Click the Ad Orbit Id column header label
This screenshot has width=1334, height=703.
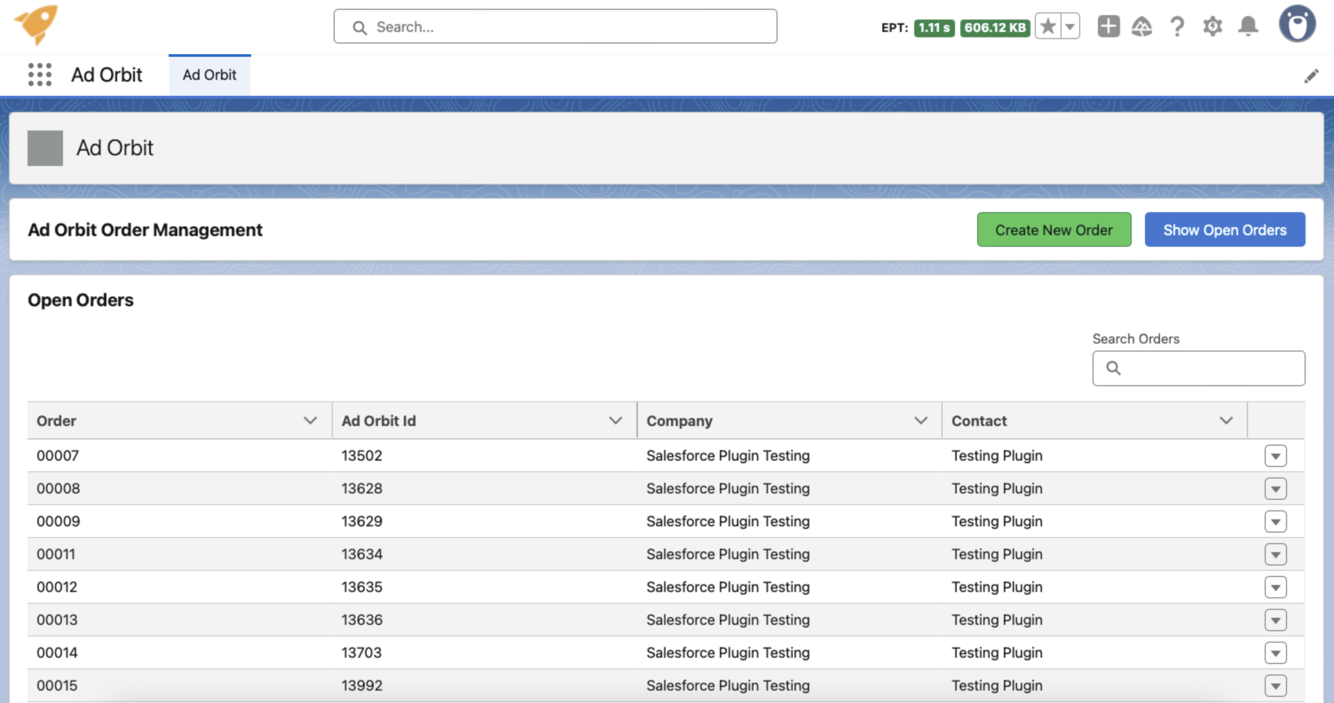pos(379,421)
